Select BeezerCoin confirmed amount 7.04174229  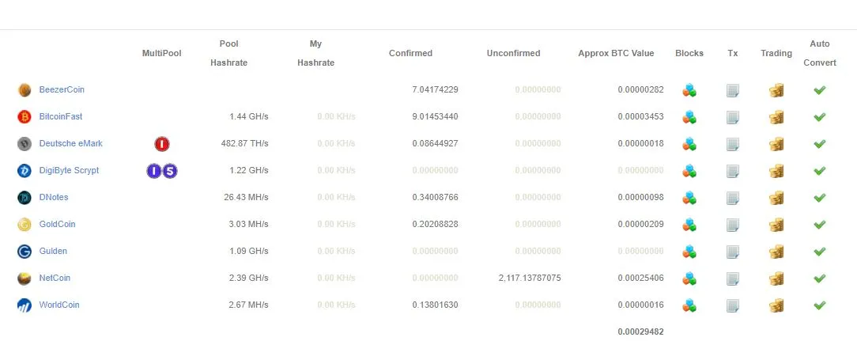[435, 89]
